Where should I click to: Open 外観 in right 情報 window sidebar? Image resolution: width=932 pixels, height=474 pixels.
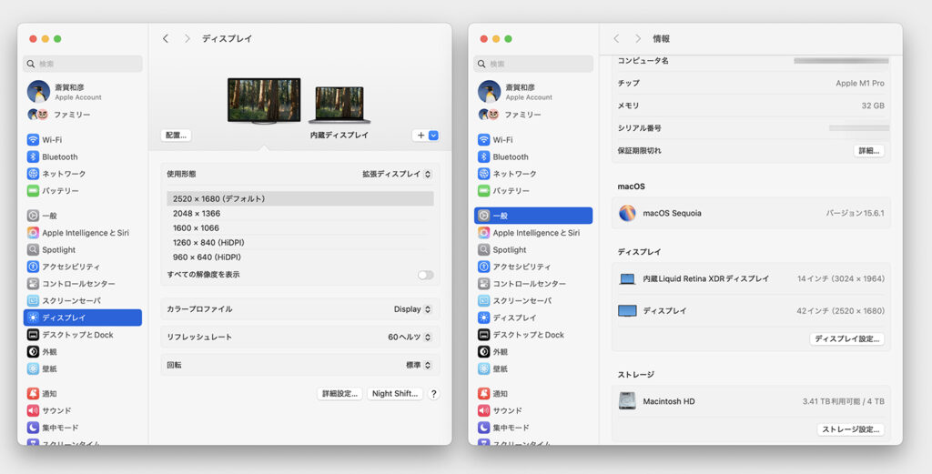point(533,352)
